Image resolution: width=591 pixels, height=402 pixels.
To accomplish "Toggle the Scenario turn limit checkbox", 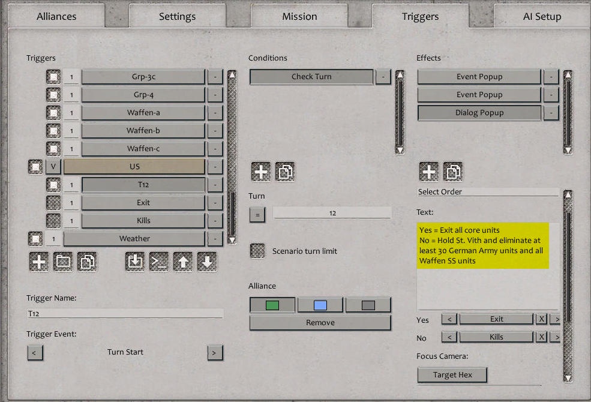I will (x=257, y=251).
